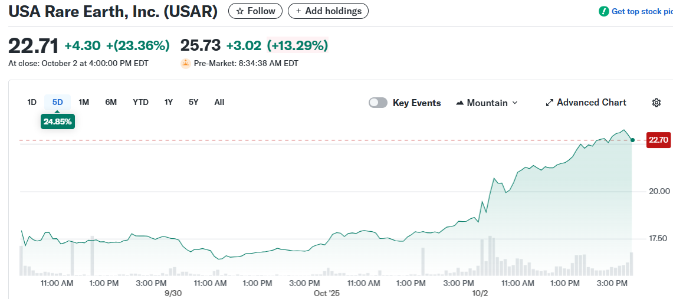Toggle the Key Events switch

click(x=378, y=103)
